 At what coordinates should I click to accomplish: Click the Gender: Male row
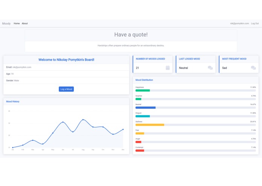click(66, 81)
